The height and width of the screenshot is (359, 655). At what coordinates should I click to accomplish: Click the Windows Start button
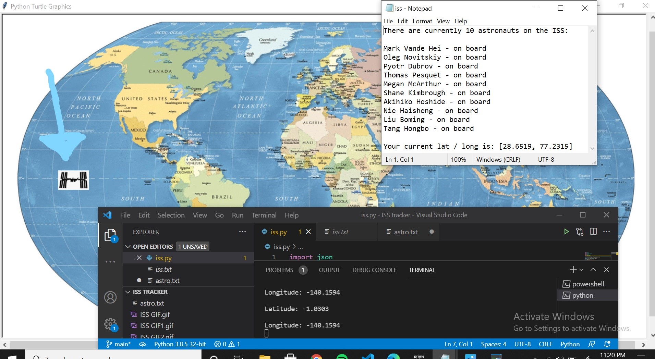pos(12,357)
